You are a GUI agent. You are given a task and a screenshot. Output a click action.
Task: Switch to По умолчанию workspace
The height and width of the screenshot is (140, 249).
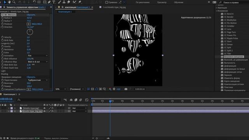[x=142, y=2]
